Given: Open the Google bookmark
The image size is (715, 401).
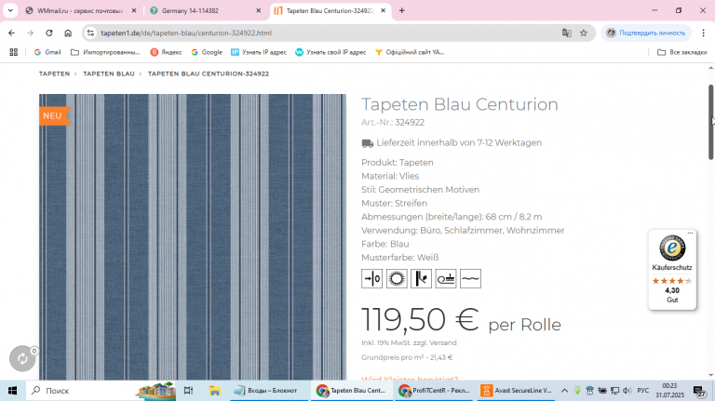Looking at the screenshot, I should [207, 52].
